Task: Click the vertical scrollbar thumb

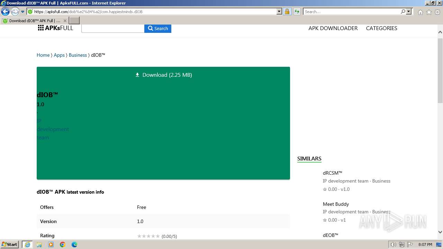Action: tap(440, 70)
